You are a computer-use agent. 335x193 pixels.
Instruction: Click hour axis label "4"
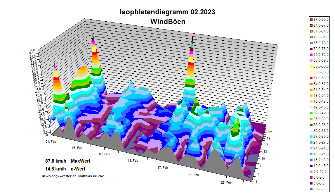258,174
